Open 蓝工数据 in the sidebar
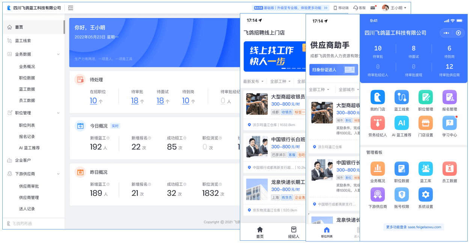The width and height of the screenshot is (470, 243). [x=27, y=89]
